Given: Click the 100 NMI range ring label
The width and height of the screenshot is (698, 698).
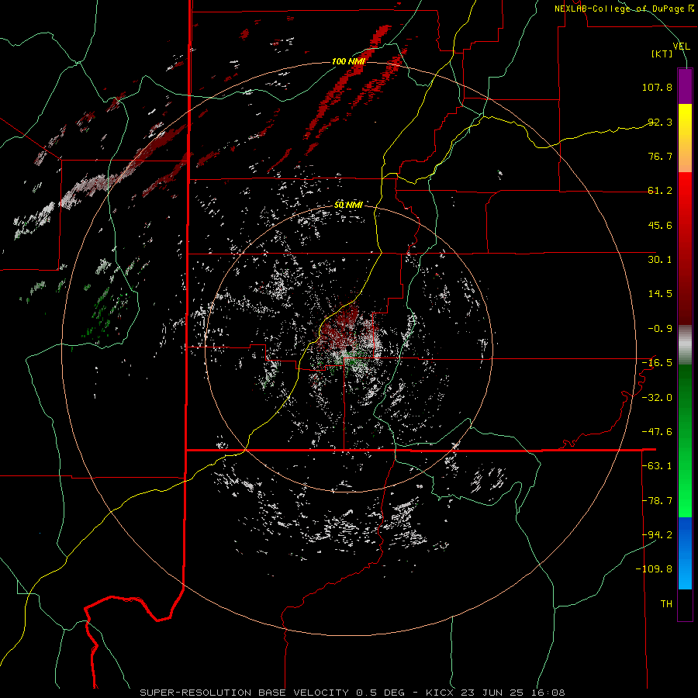Looking at the screenshot, I should click(348, 61).
